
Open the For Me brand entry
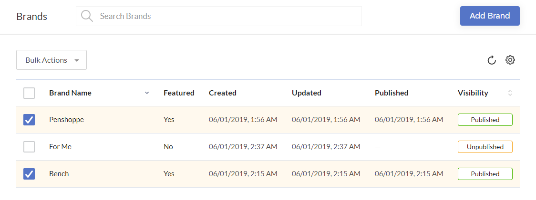pyautogui.click(x=60, y=147)
